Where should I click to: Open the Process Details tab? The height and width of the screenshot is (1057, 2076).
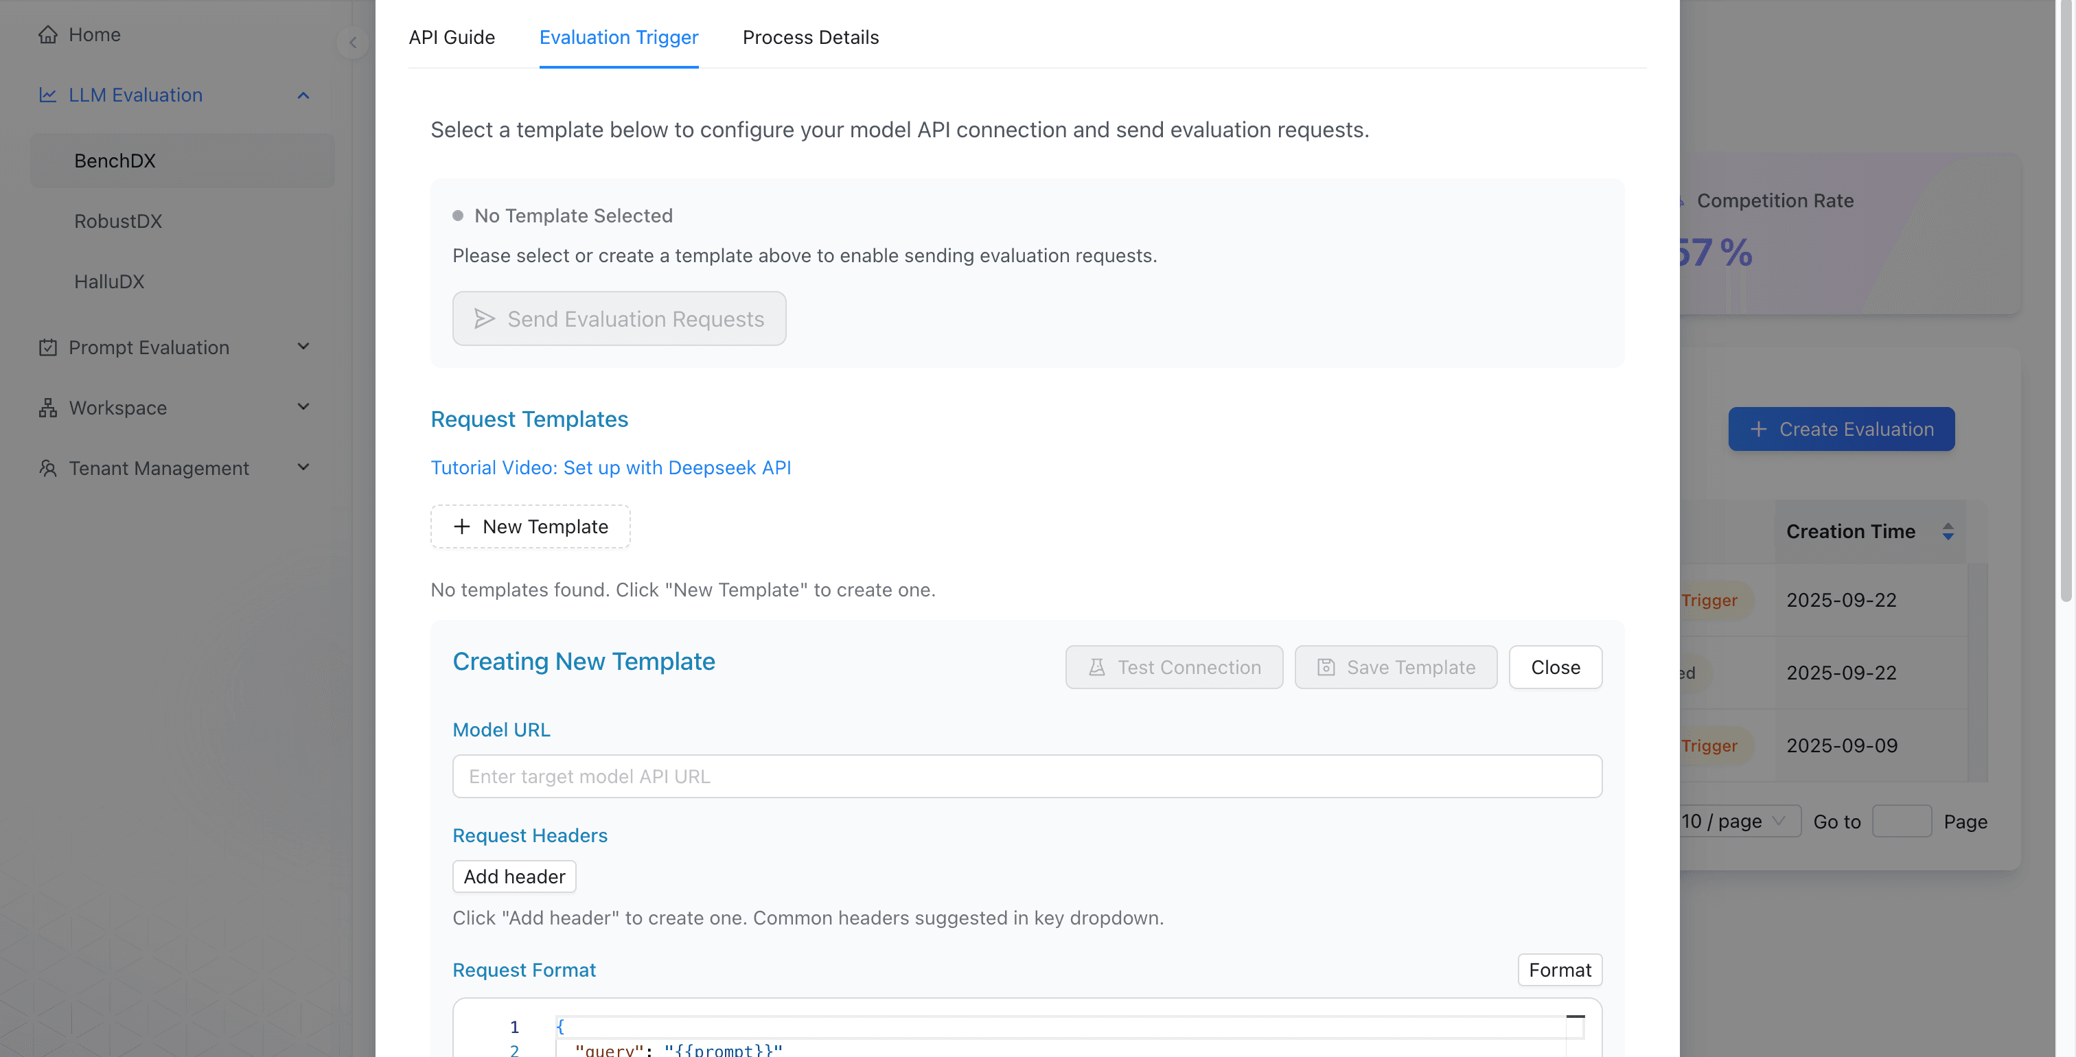coord(810,37)
